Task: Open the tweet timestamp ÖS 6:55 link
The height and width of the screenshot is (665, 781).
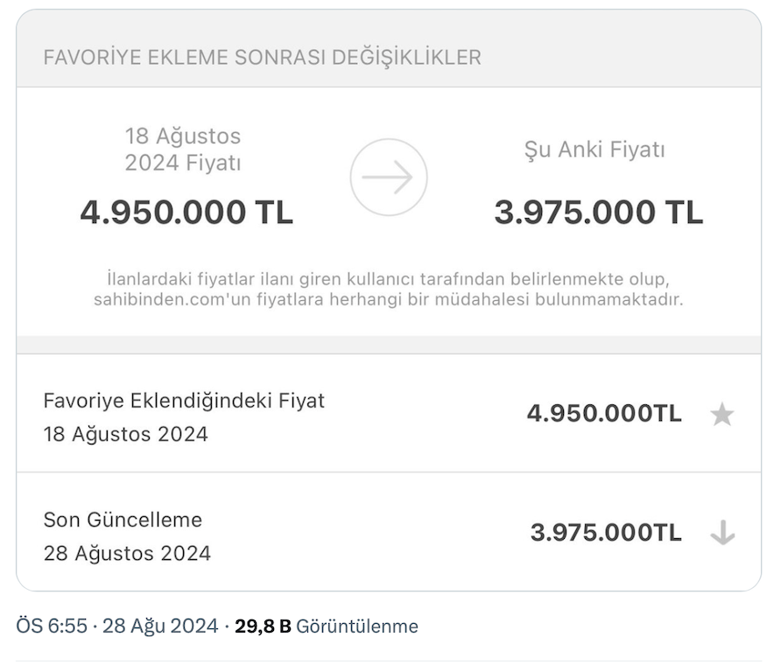Action: pyautogui.click(x=51, y=626)
